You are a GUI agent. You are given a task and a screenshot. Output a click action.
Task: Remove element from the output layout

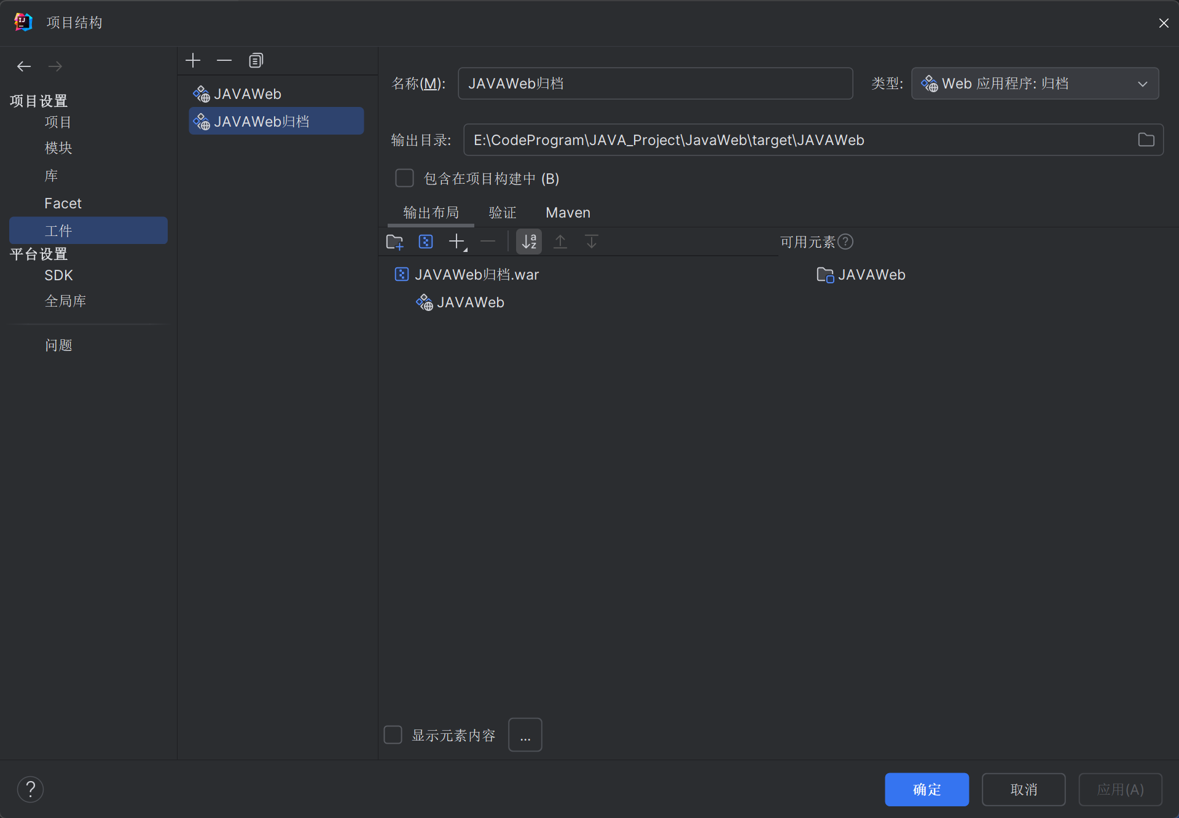[488, 242]
